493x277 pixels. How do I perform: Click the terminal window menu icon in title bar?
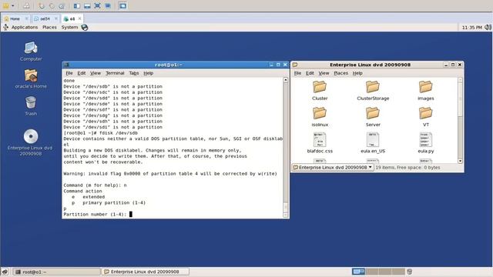click(x=66, y=65)
